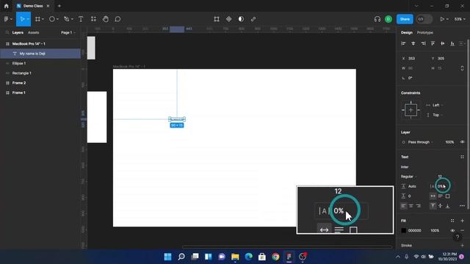Go to the Figma home tab
470x264 pixels.
point(7,6)
